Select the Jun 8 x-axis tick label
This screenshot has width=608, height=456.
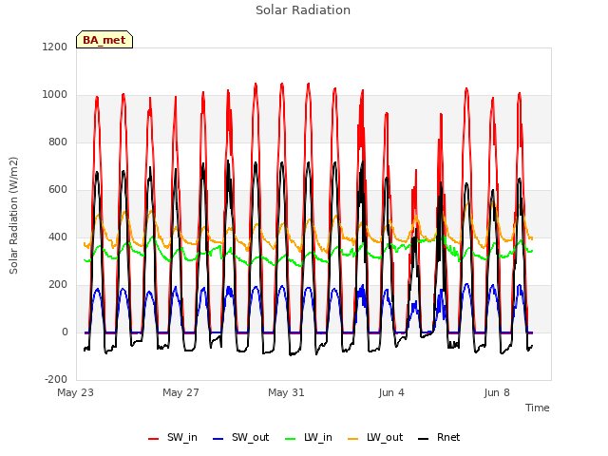[x=497, y=392]
